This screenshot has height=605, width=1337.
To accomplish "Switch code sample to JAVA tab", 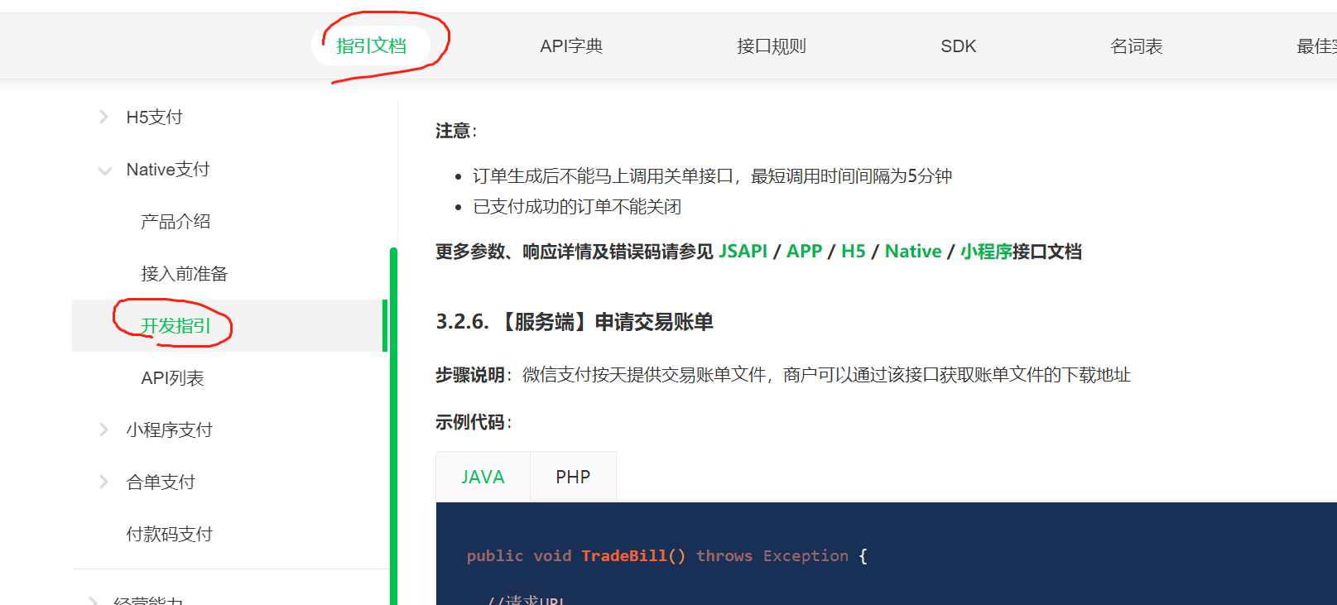I will (483, 477).
